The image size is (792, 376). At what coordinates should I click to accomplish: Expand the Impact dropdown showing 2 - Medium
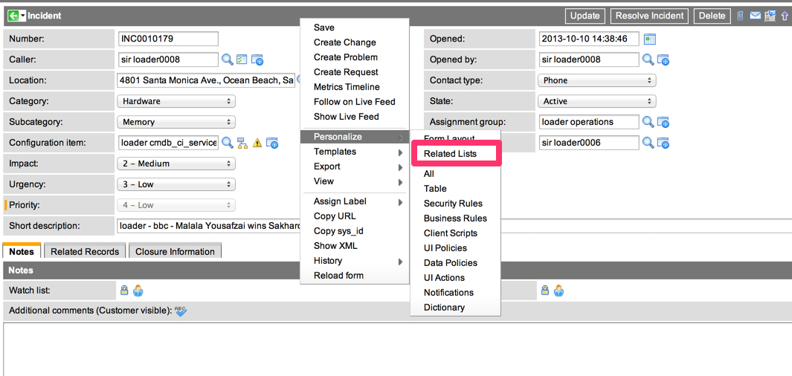pyautogui.click(x=176, y=163)
